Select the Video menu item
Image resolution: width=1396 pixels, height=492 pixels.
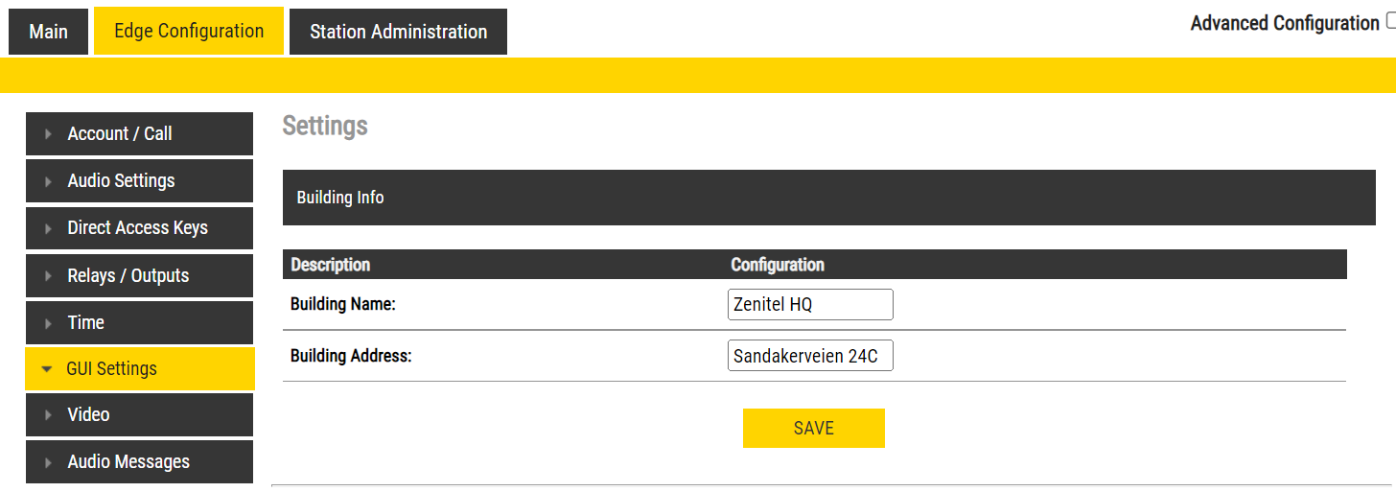point(88,415)
